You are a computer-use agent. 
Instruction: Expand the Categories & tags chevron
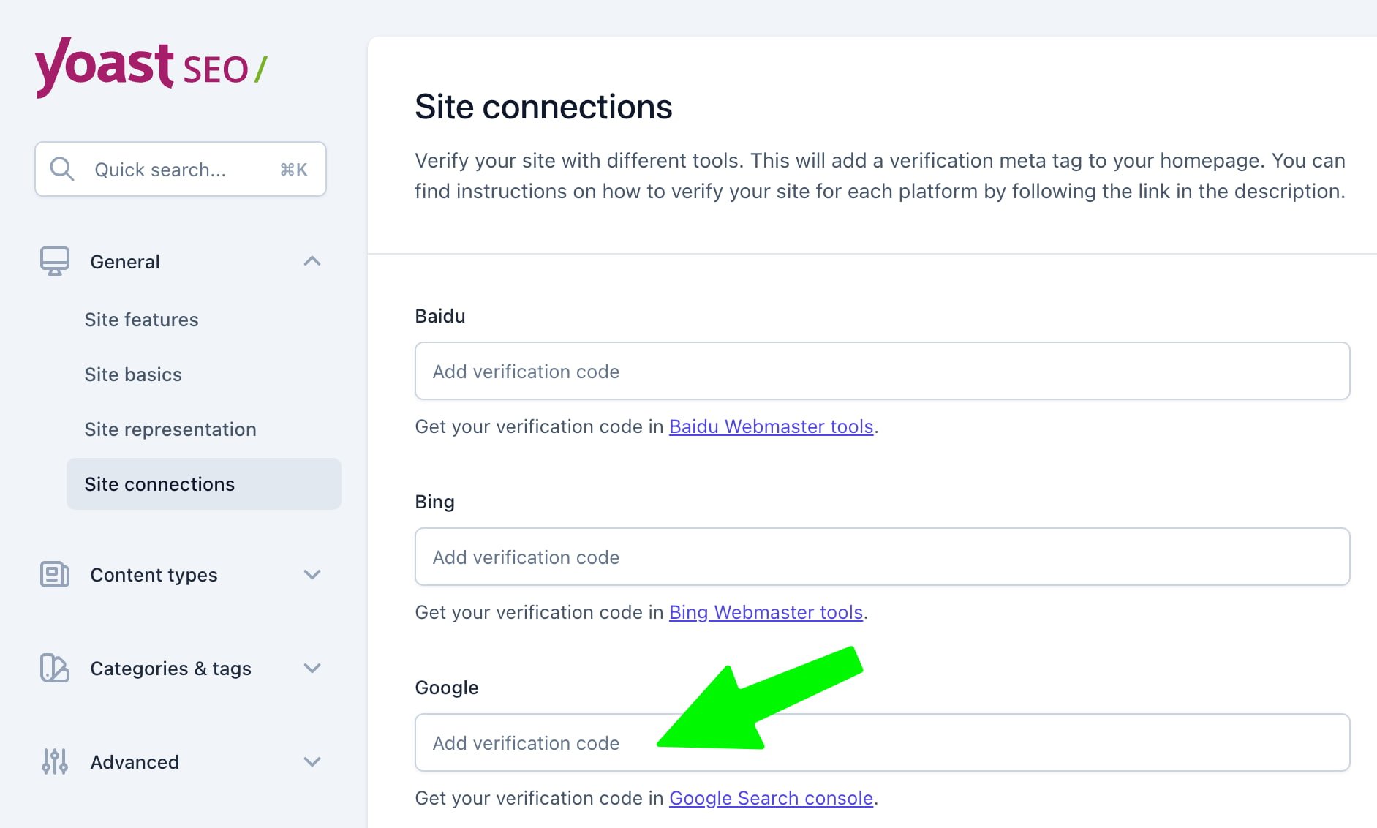pos(312,668)
